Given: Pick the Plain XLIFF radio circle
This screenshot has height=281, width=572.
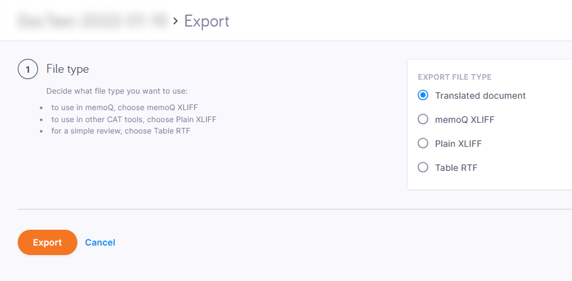Looking at the screenshot, I should [x=423, y=144].
